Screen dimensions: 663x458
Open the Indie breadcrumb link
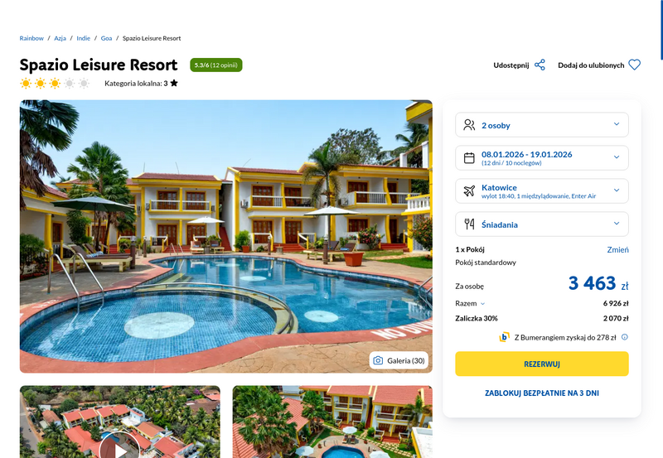[84, 38]
